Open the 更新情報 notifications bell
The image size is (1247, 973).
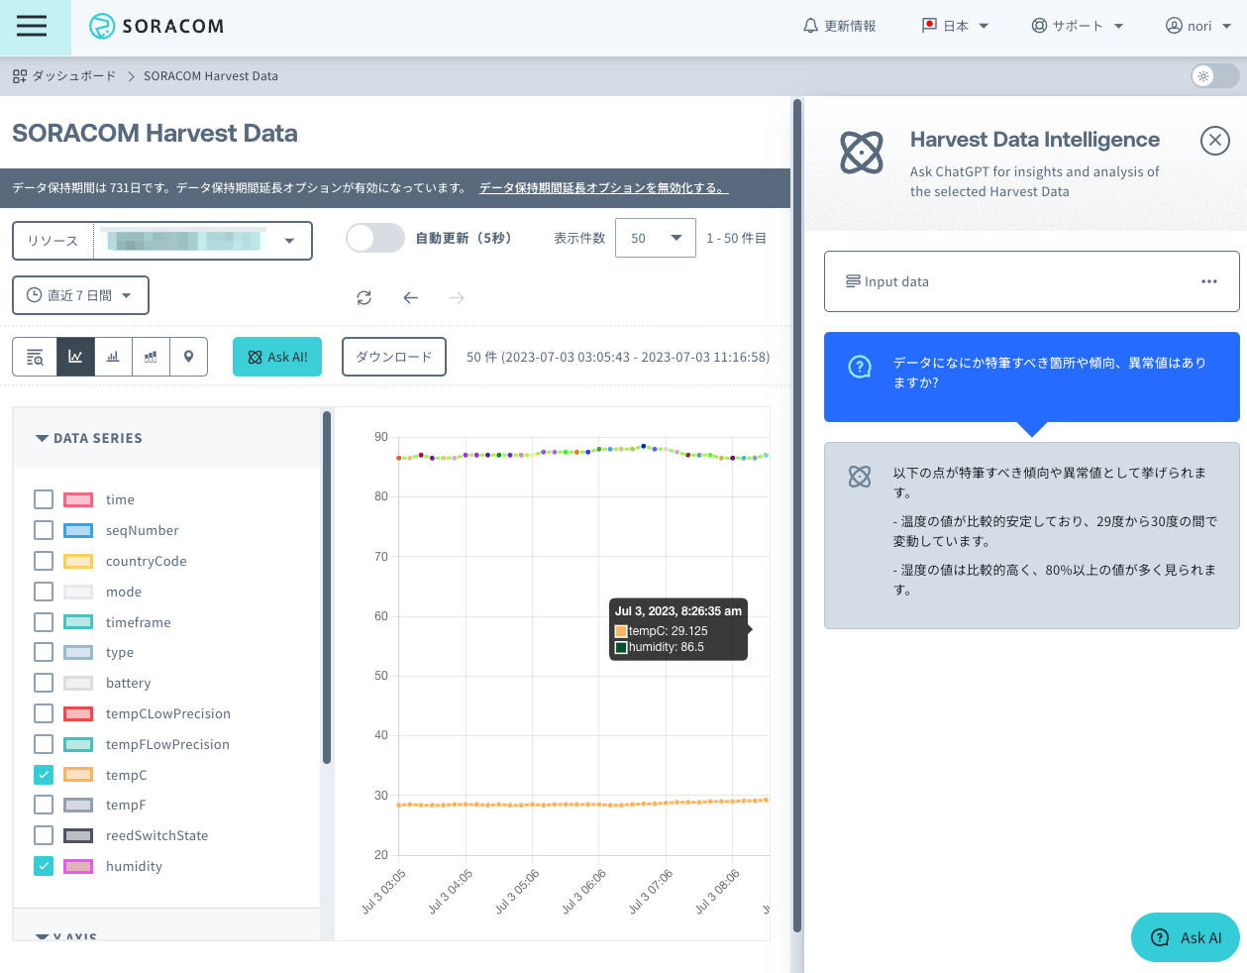(x=839, y=26)
